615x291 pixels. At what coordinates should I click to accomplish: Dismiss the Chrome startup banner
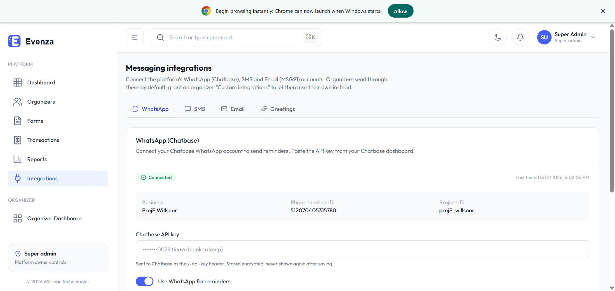coord(603,11)
